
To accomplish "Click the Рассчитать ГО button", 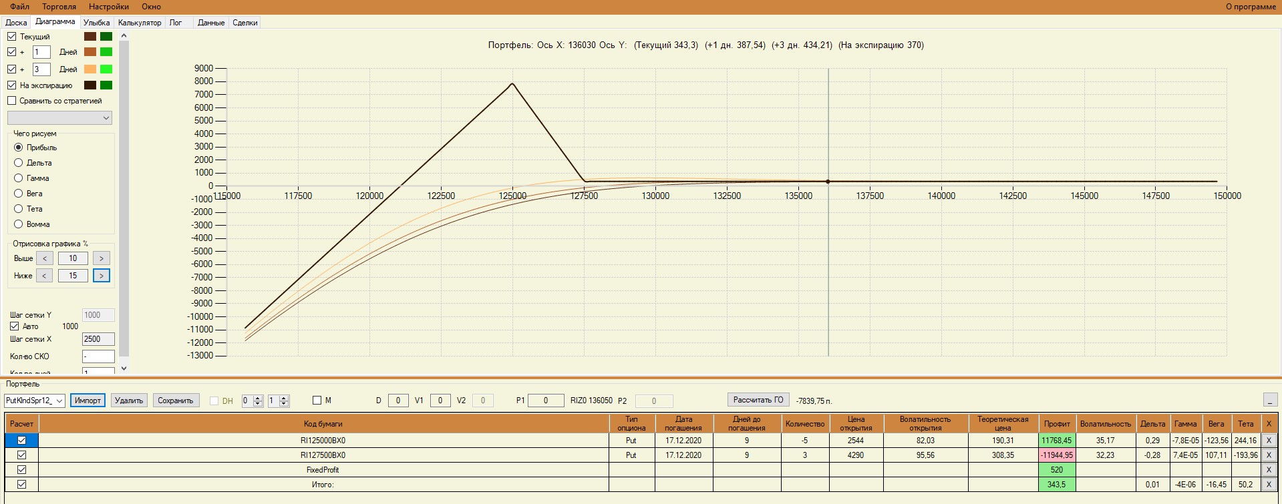I will 758,400.
